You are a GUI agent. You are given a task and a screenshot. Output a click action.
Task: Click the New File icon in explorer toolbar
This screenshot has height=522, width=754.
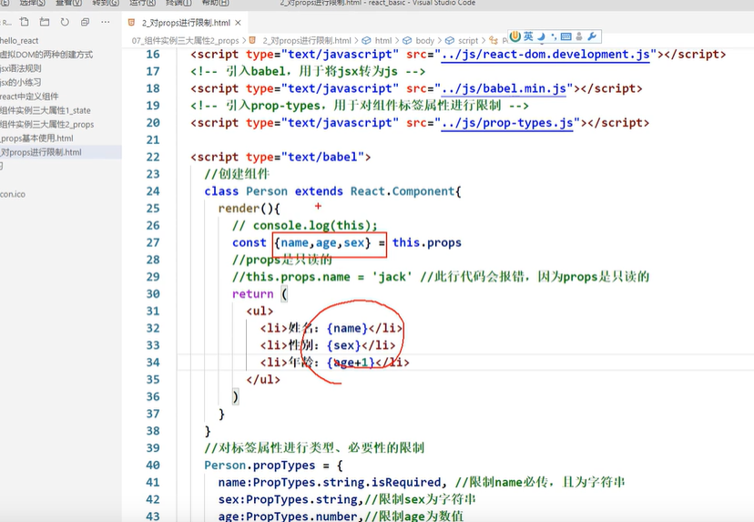[x=25, y=22]
